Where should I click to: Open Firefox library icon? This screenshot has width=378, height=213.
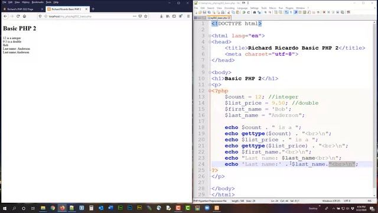click(168, 16)
